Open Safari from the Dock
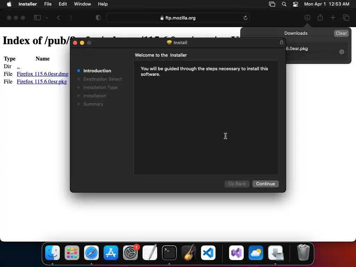The image size is (356, 267). [x=91, y=253]
